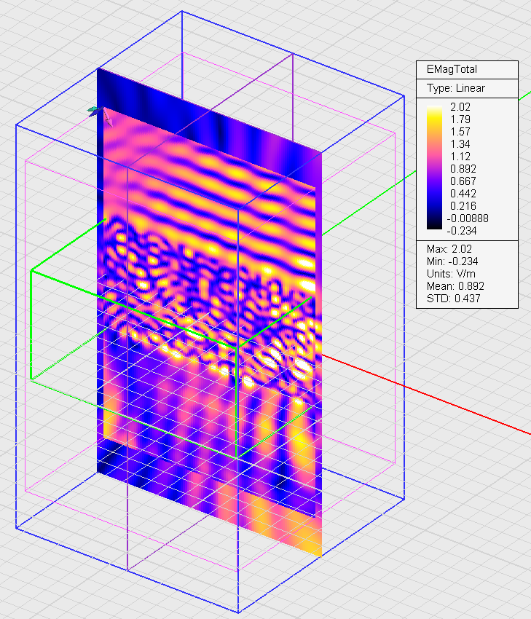Select the 1.34 scale value

[x=460, y=144]
